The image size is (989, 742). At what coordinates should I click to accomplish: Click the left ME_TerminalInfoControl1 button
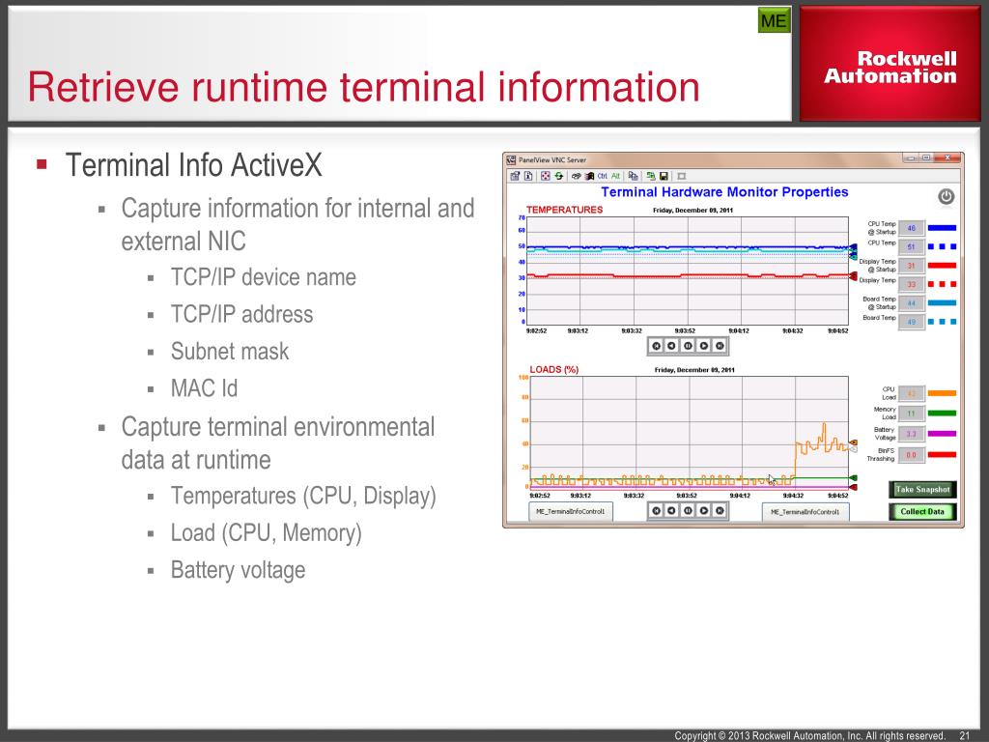click(570, 512)
